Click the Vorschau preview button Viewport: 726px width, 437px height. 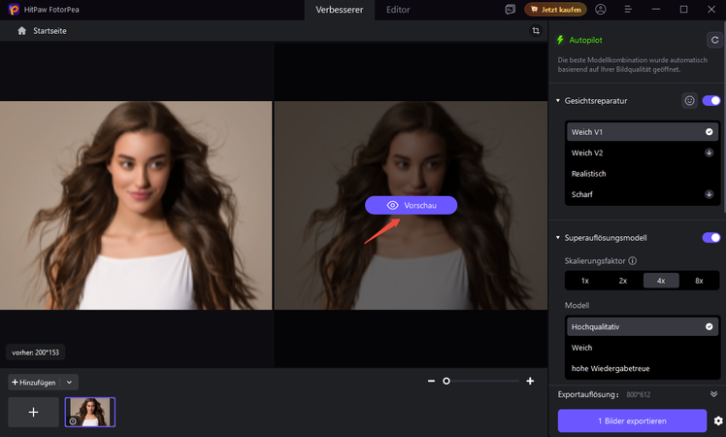pyautogui.click(x=411, y=206)
